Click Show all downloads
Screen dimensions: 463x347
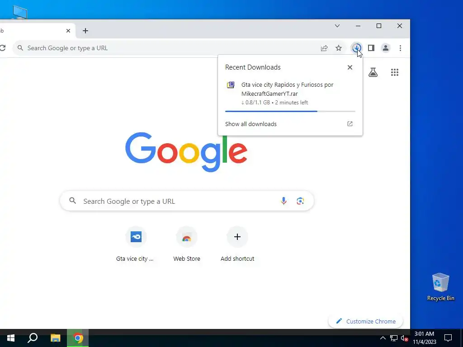(x=250, y=124)
